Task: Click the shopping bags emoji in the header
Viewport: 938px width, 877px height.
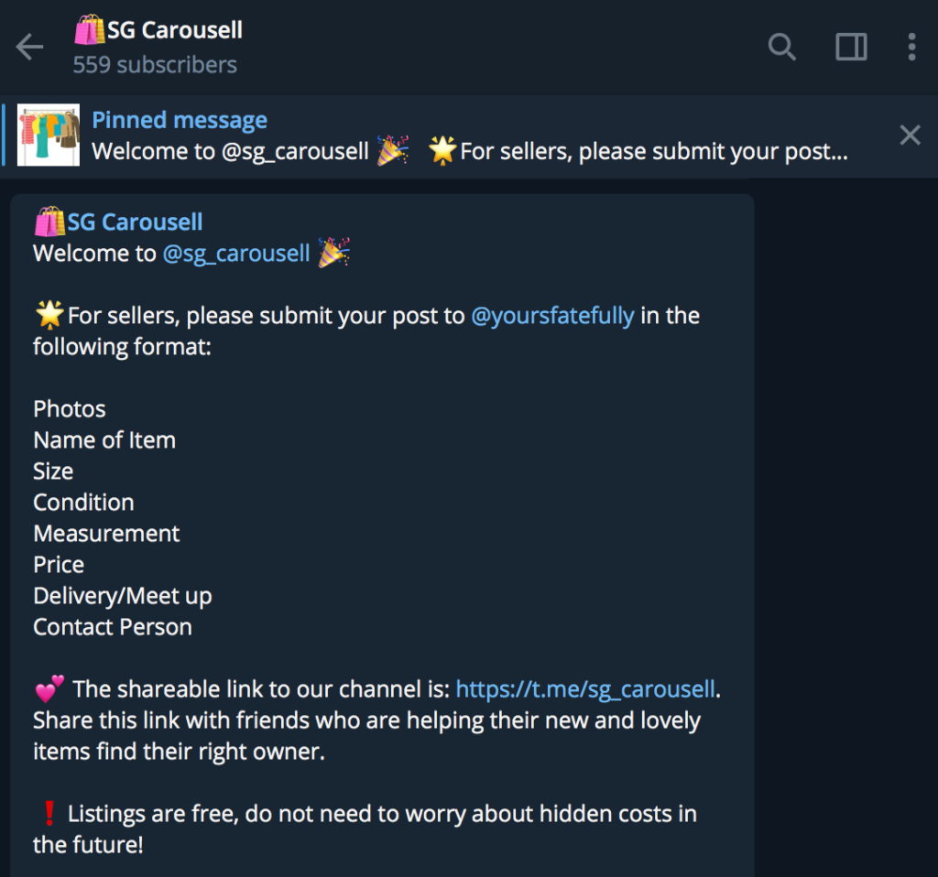Action: [89, 30]
